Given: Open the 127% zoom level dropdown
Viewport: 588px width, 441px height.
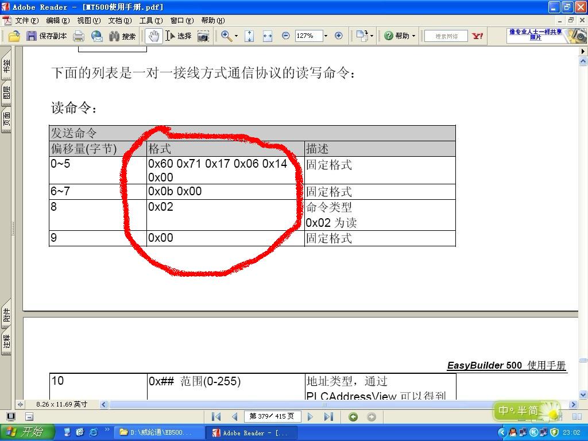Looking at the screenshot, I should pos(326,36).
